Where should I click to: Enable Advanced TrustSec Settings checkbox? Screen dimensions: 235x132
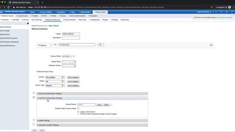34,124
